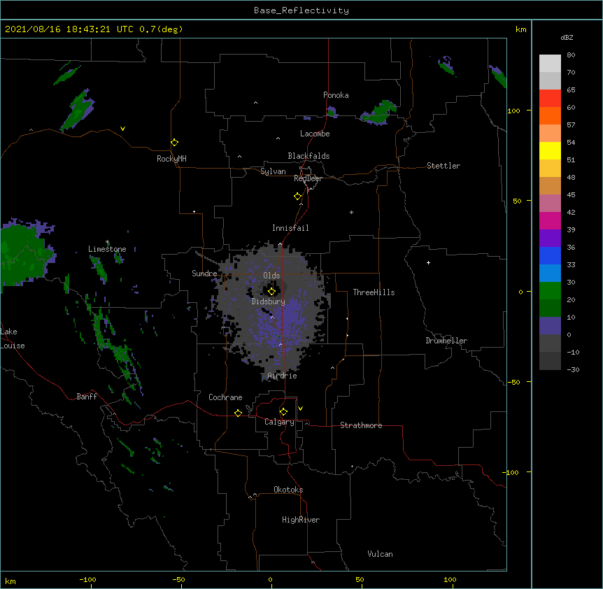Click the Innisfail town label
The image size is (603, 589).
point(290,228)
